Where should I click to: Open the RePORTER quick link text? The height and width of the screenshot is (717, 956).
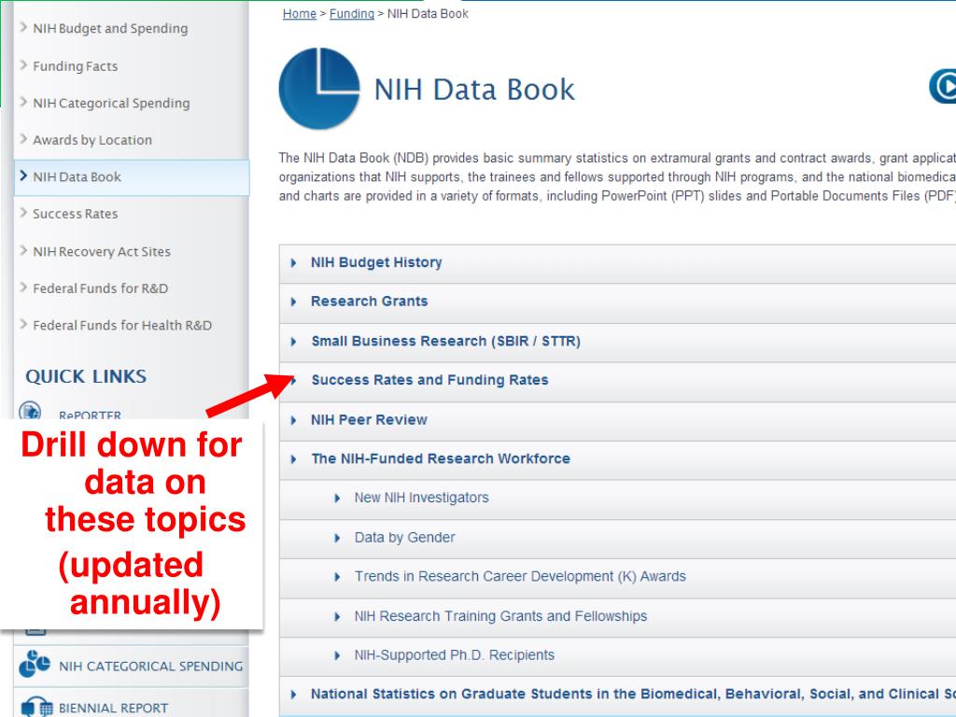(x=90, y=415)
